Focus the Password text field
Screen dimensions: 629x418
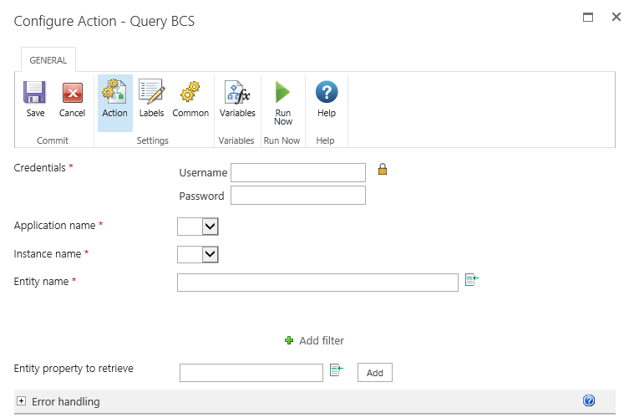[x=298, y=196]
